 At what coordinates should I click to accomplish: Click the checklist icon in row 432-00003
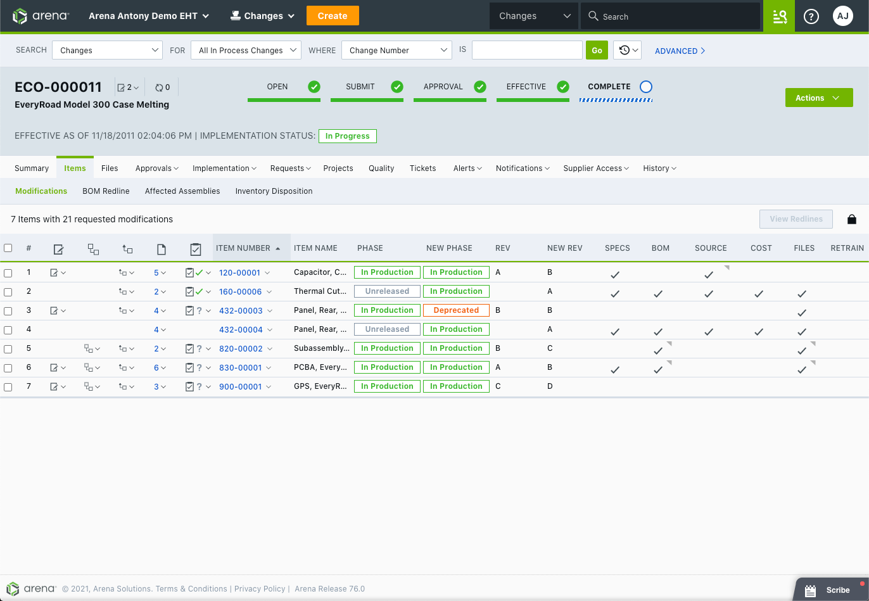[x=189, y=311]
